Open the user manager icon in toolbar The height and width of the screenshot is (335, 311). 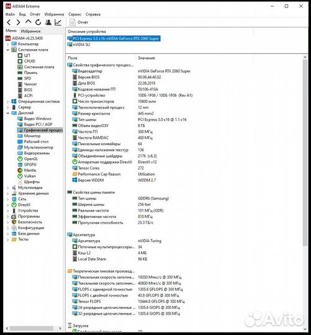48,22
